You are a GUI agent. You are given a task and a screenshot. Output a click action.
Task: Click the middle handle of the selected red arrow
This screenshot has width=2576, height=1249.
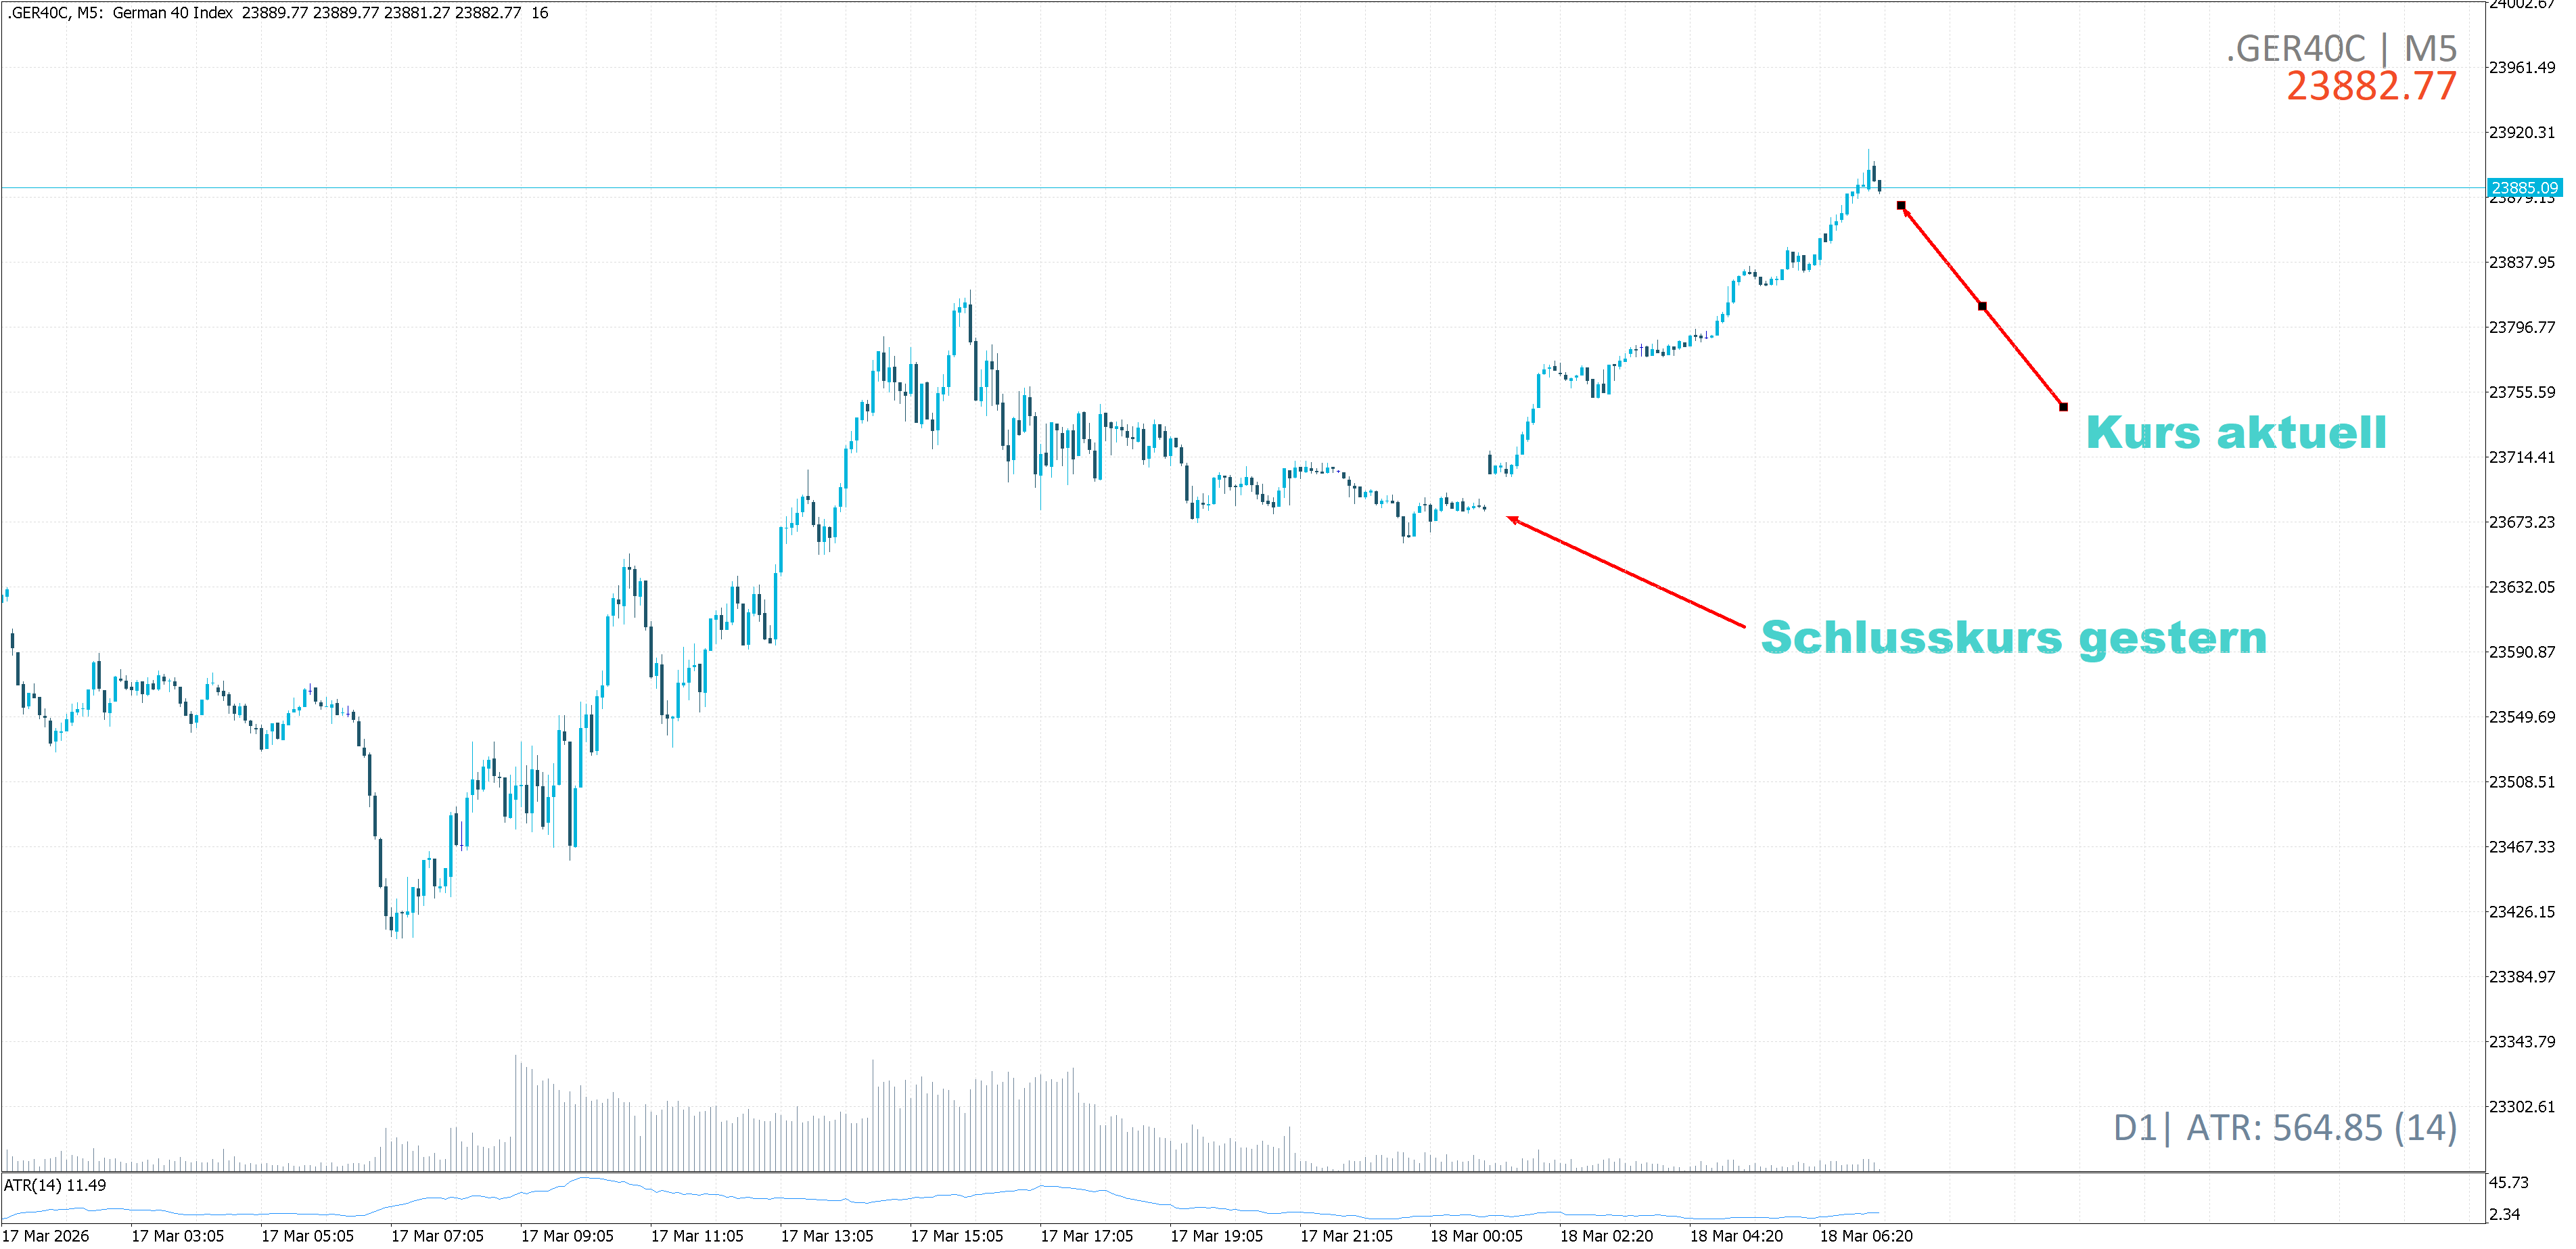click(x=1982, y=306)
